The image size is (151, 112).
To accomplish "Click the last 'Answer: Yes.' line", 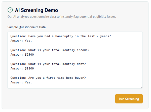I will pyautogui.click(x=21, y=82).
